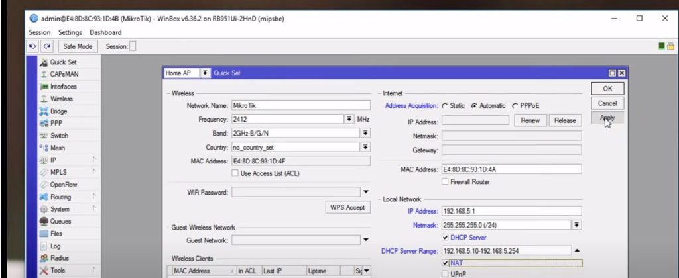Open the MPLS sidebar menu

[58, 172]
